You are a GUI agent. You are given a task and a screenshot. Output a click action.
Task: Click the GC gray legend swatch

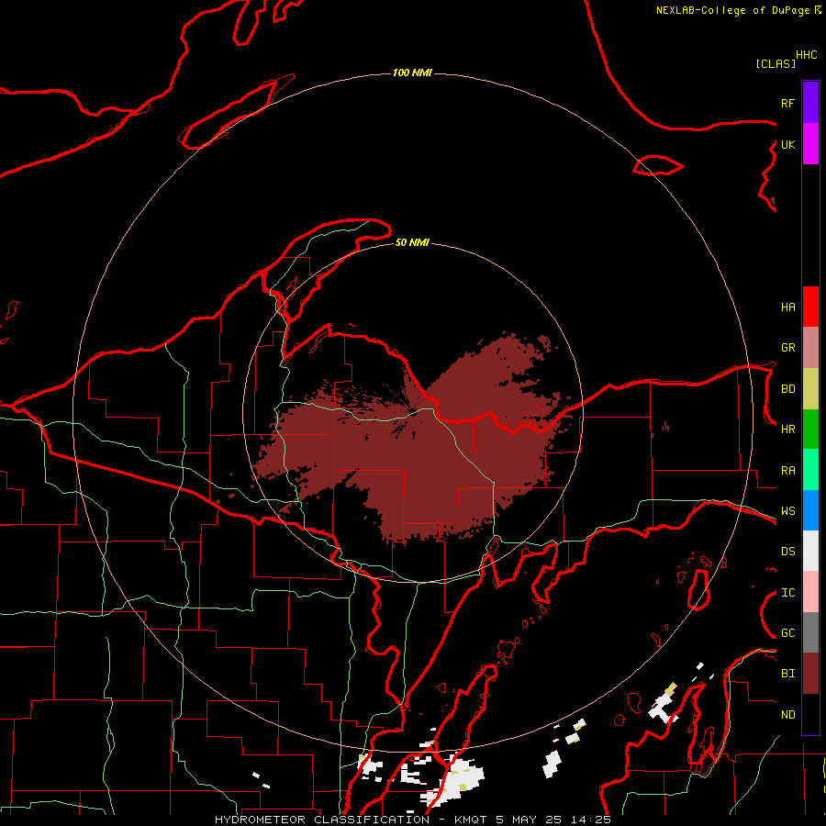810,632
